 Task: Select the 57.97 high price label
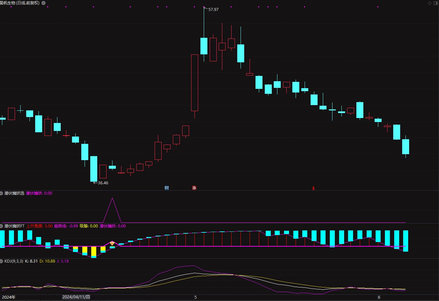213,10
